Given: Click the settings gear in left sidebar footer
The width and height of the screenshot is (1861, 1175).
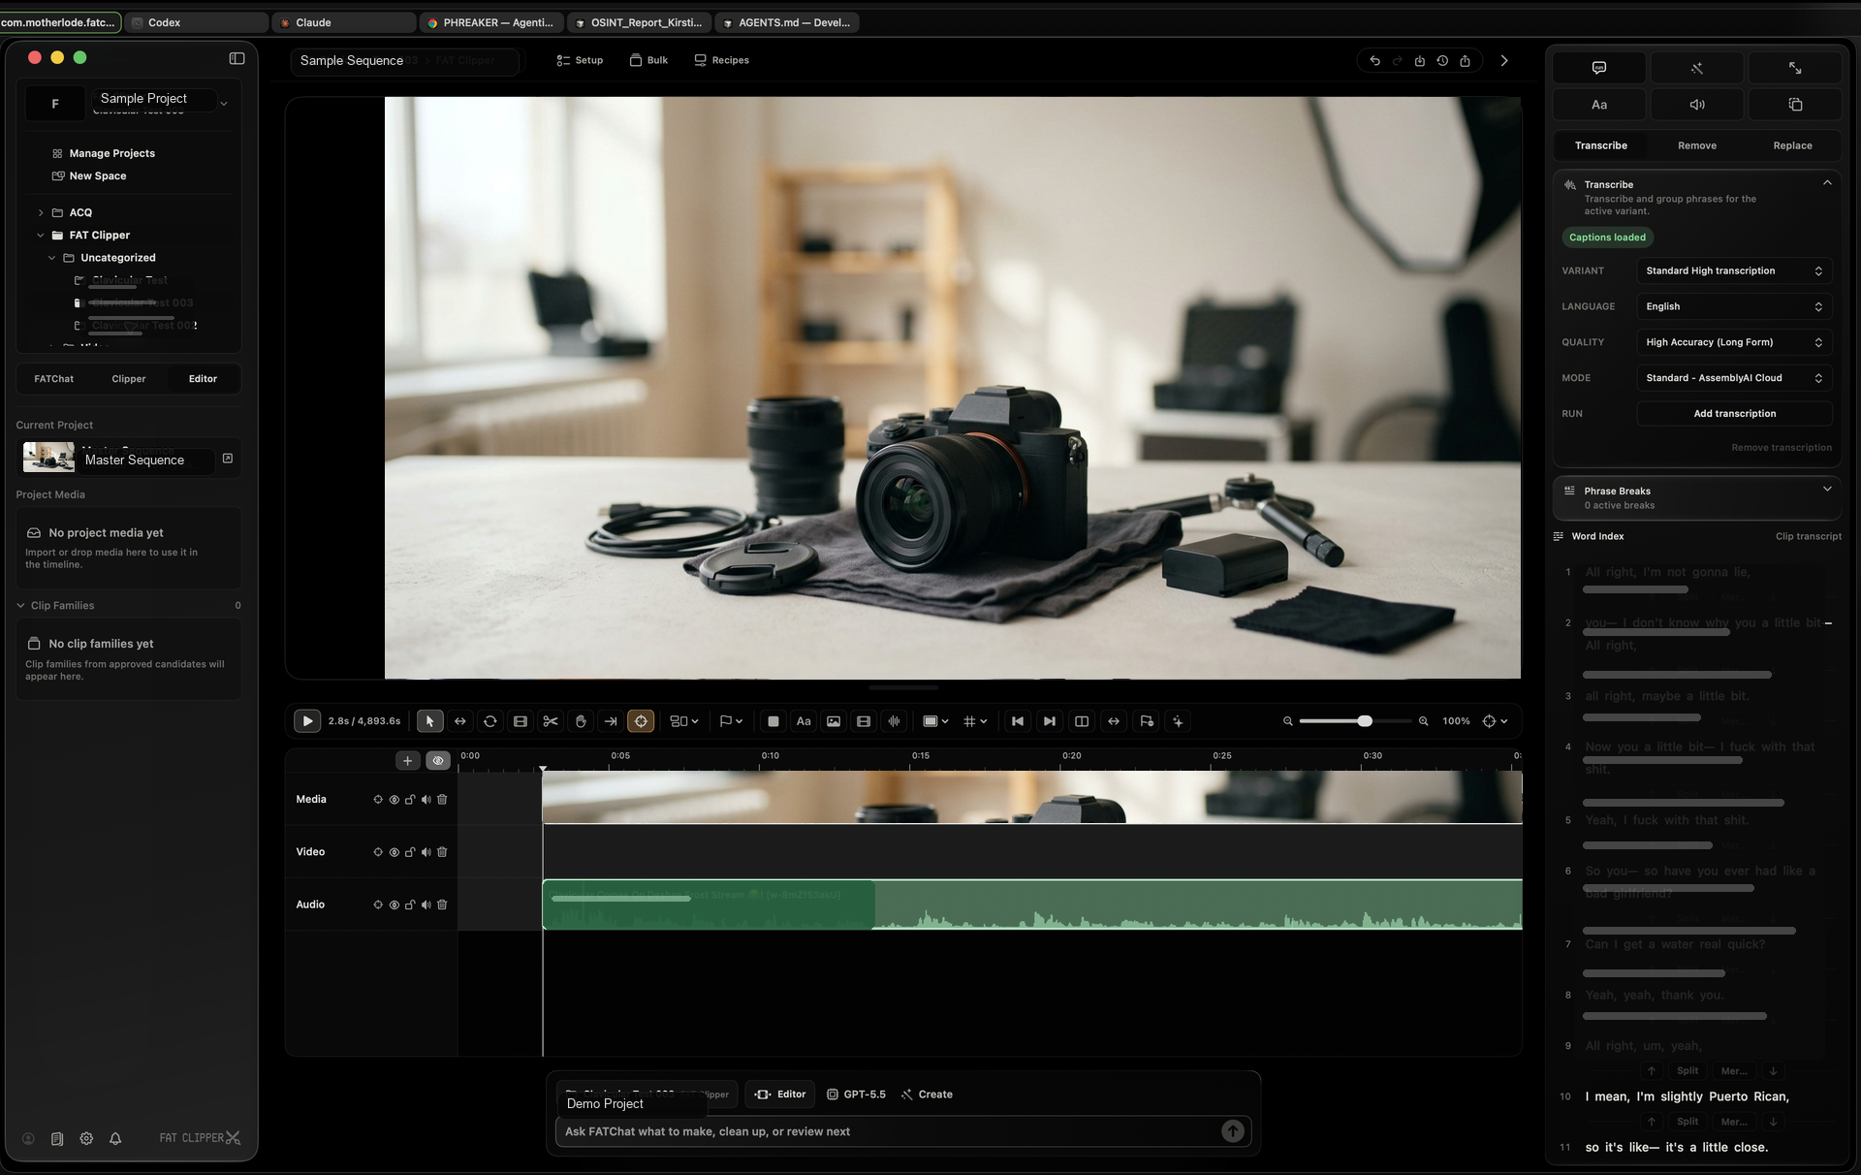Looking at the screenshot, I should tap(86, 1138).
